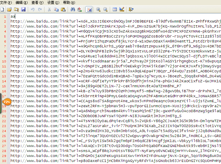Click the exit door icon
Screen dimensions: 221x164
click(x=131, y=10)
